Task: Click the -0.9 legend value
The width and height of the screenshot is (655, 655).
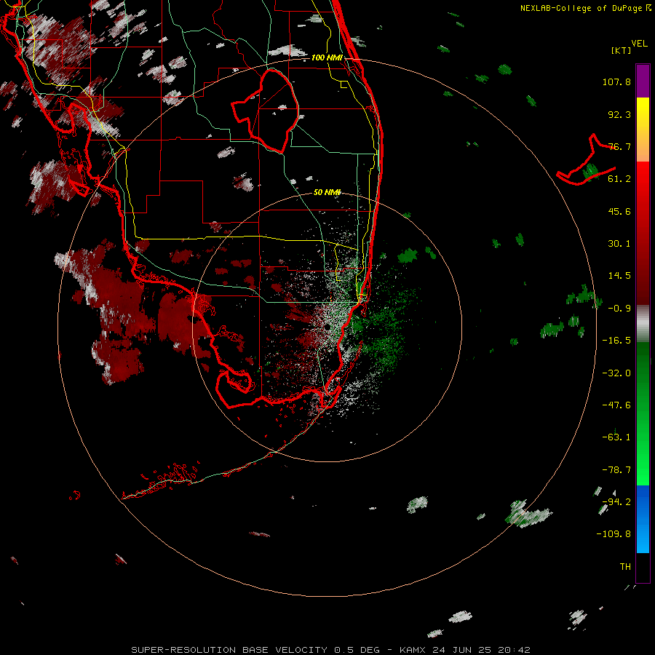Action: [x=619, y=309]
